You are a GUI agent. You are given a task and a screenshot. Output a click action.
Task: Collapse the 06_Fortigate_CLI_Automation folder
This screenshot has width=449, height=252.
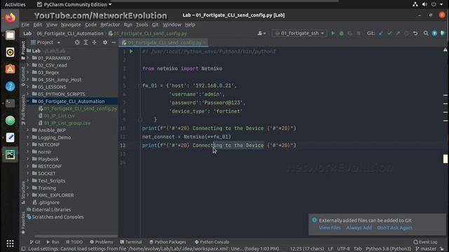pos(28,101)
